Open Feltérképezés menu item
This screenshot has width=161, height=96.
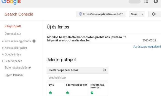point(13,61)
